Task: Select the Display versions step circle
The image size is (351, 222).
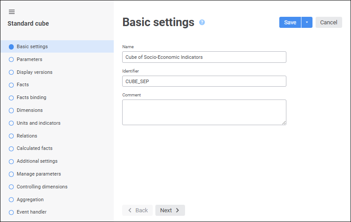Action: pos(12,72)
